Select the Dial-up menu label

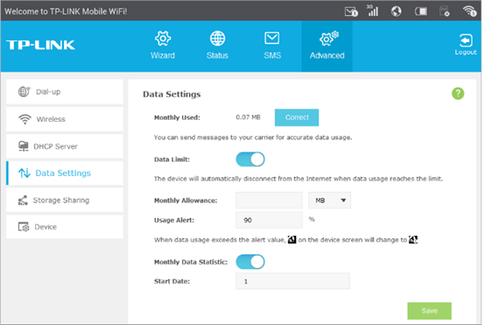pyautogui.click(x=48, y=92)
